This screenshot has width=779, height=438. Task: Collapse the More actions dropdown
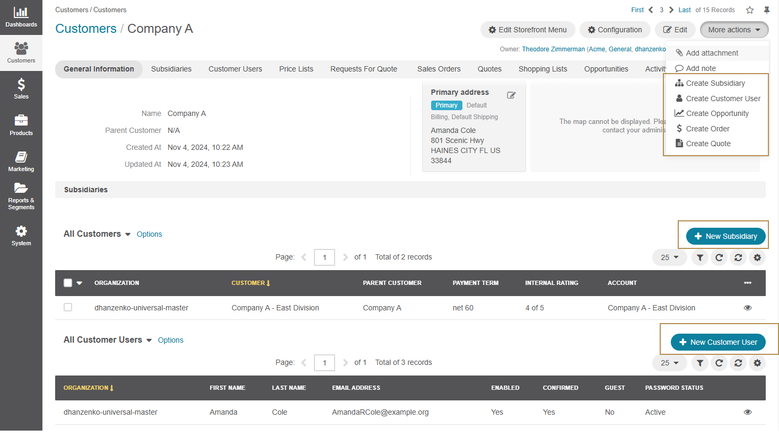(x=734, y=30)
